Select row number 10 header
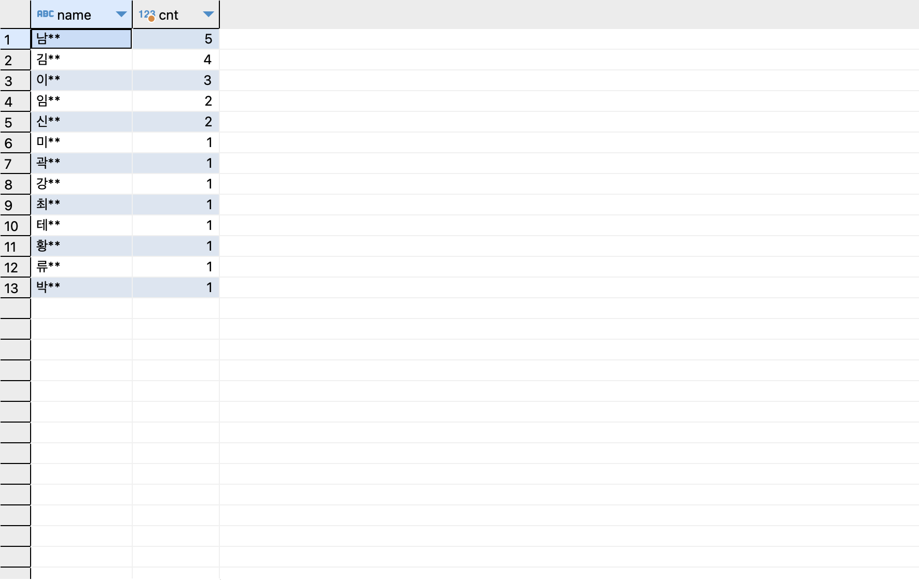The height and width of the screenshot is (580, 919). coord(15,226)
